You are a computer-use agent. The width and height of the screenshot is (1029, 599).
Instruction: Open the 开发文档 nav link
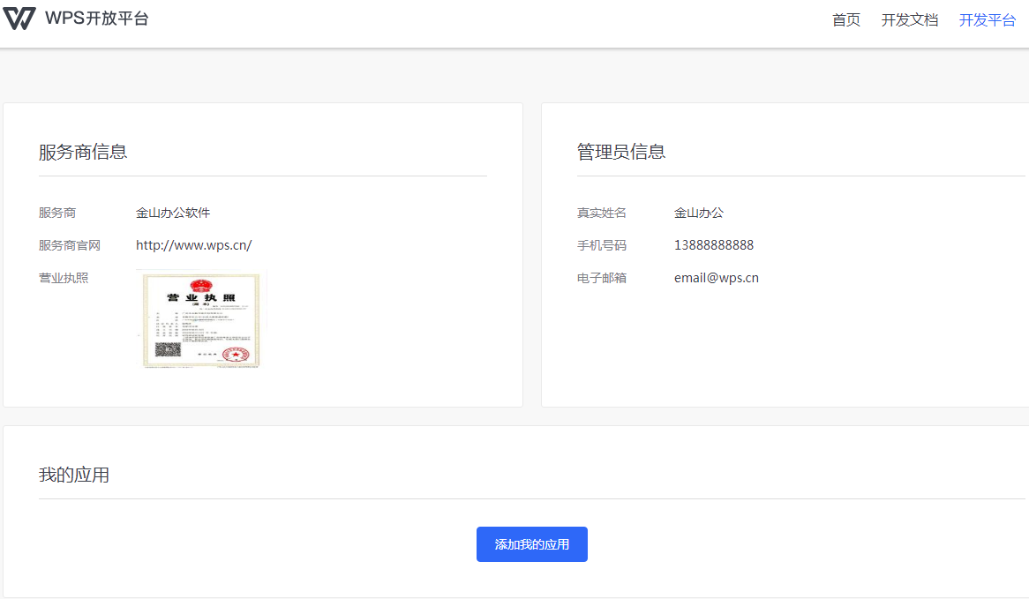point(909,20)
